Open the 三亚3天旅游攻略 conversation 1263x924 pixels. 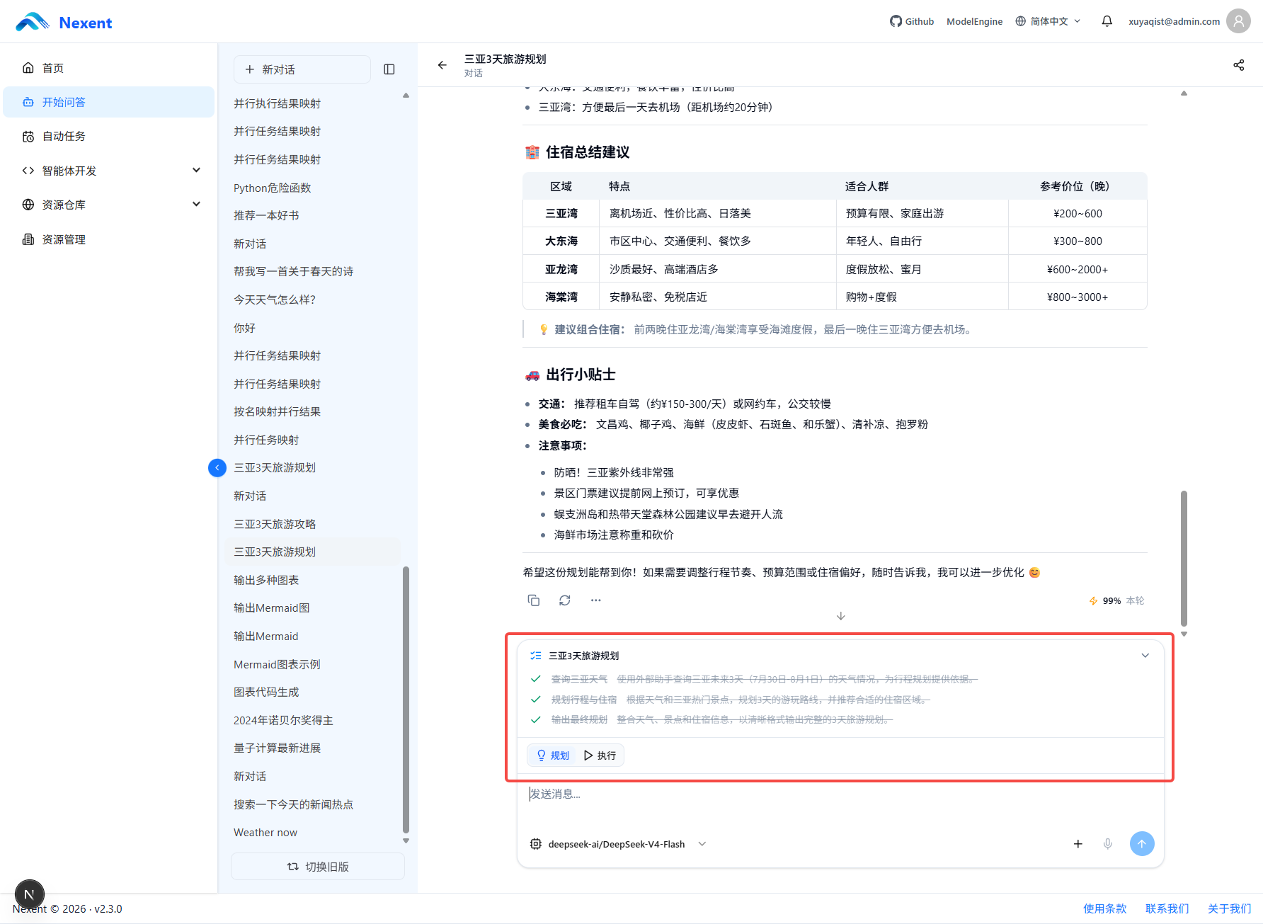point(312,524)
